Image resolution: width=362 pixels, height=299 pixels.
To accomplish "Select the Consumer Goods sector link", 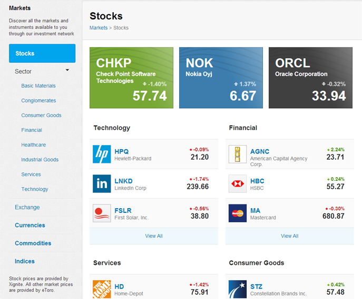I will pos(41,115).
